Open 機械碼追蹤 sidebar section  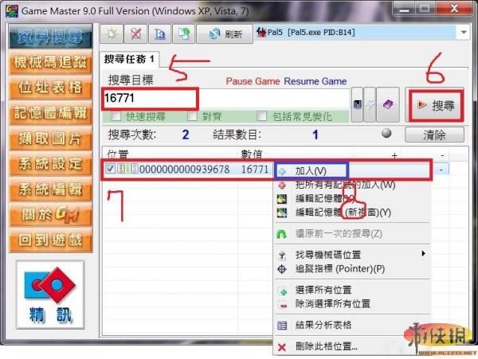point(51,62)
